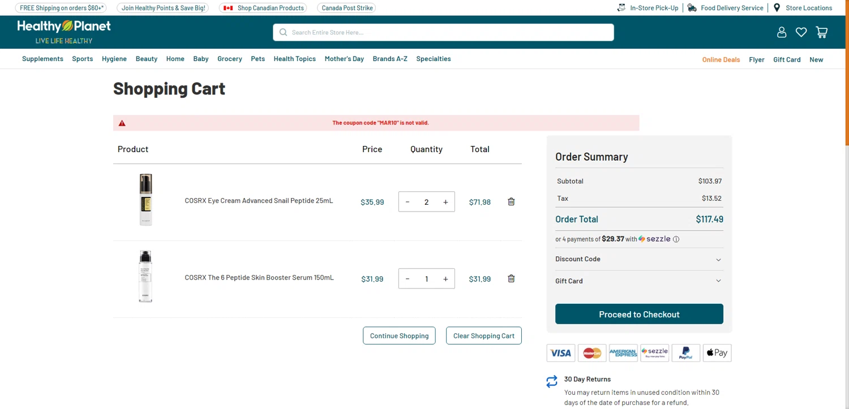Open the Gift Card nav link
The width and height of the screenshot is (849, 409).
click(x=787, y=59)
